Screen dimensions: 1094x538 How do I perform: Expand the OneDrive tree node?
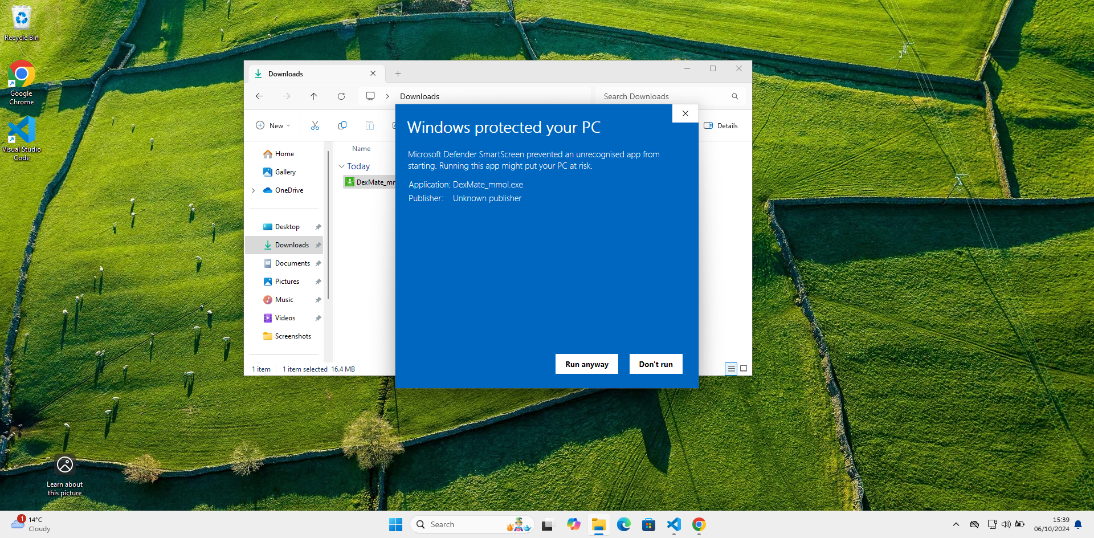254,190
